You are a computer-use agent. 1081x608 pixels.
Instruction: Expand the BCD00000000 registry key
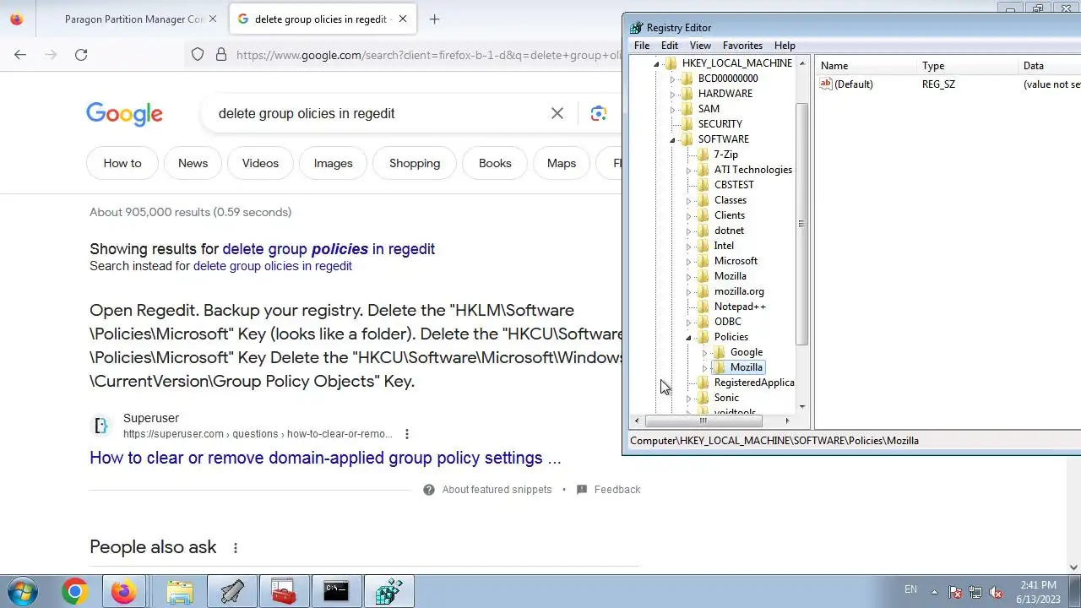(x=672, y=79)
